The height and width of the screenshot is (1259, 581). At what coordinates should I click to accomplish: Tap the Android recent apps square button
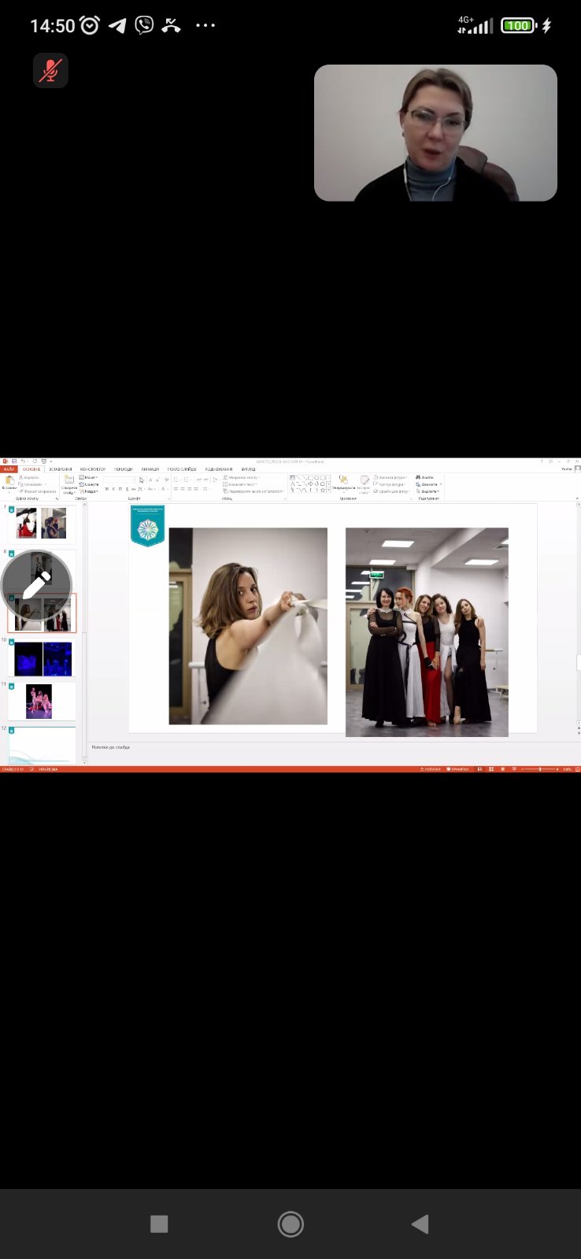point(159,1224)
